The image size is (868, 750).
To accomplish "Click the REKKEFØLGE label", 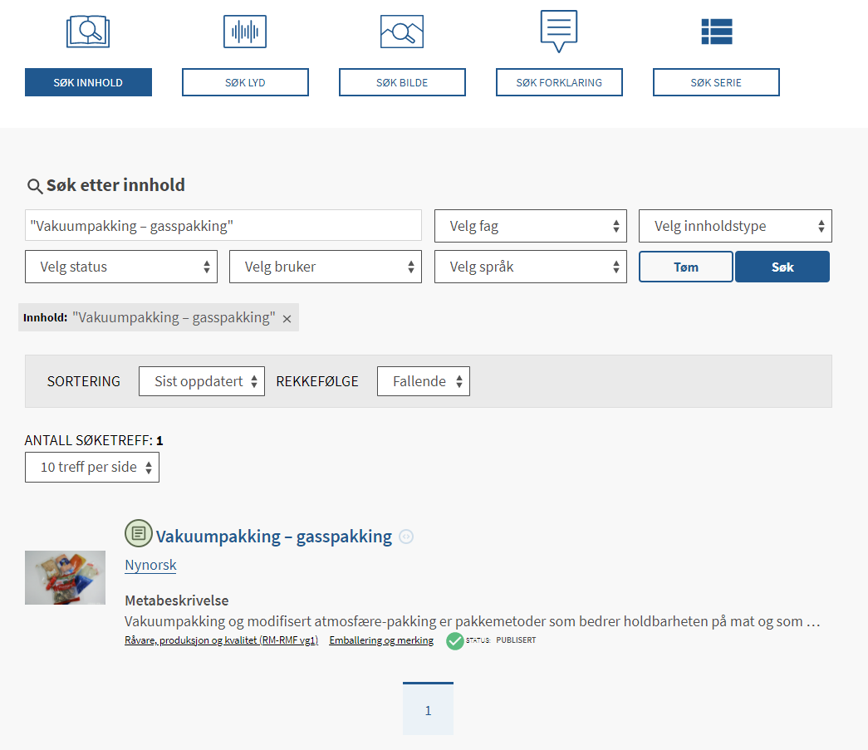I will (x=317, y=381).
